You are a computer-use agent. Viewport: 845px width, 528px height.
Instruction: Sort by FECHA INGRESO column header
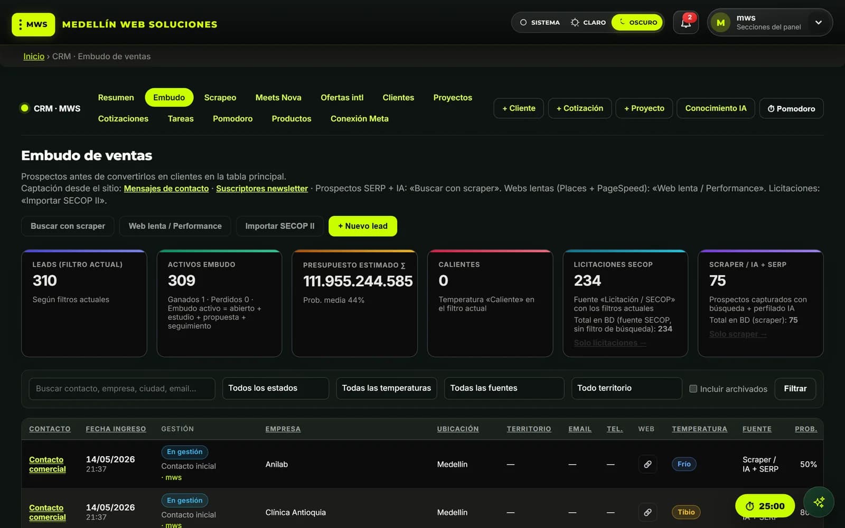click(116, 429)
